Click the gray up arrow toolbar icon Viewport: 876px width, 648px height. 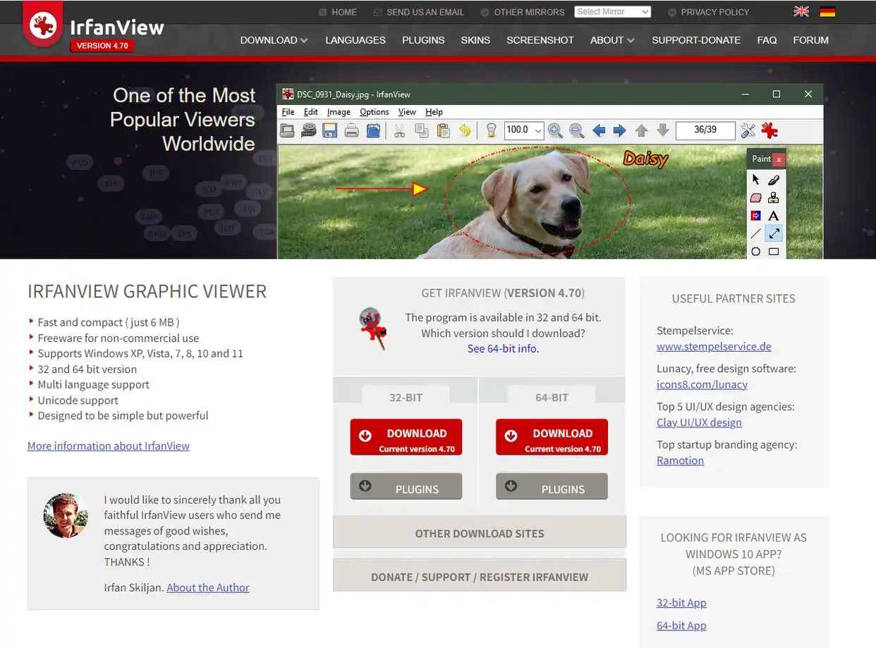point(641,130)
